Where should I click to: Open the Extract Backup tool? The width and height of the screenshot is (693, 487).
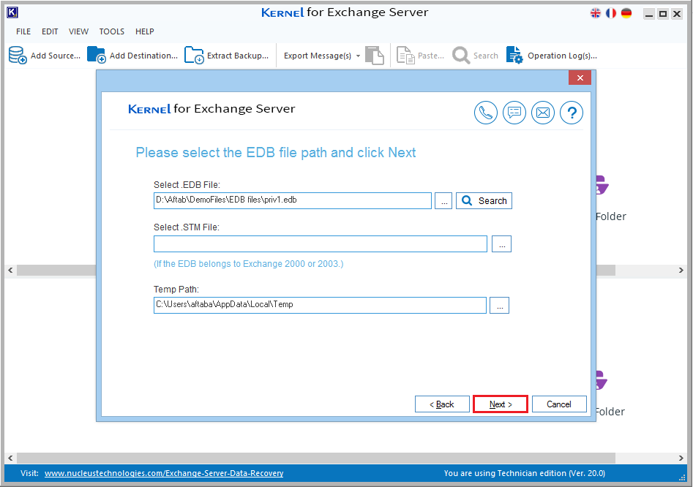(x=226, y=56)
